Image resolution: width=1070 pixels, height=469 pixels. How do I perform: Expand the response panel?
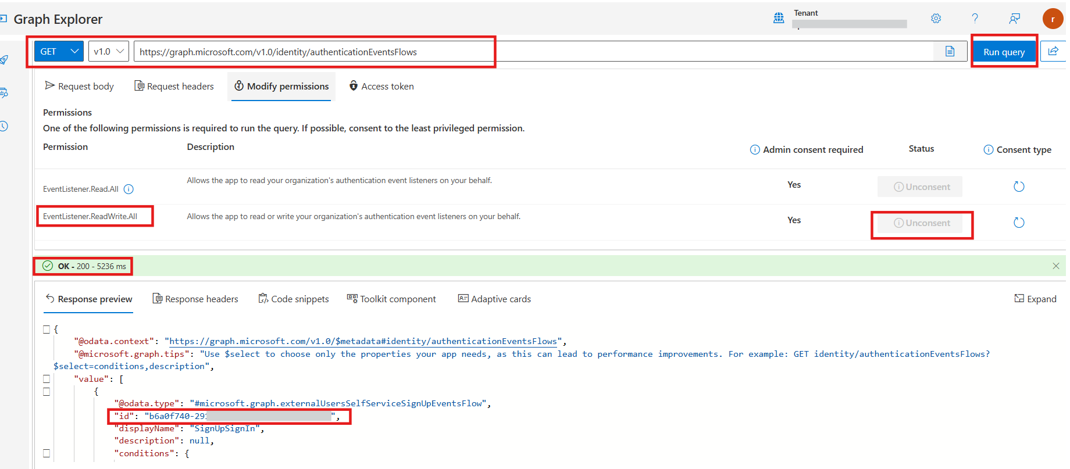tap(1035, 299)
